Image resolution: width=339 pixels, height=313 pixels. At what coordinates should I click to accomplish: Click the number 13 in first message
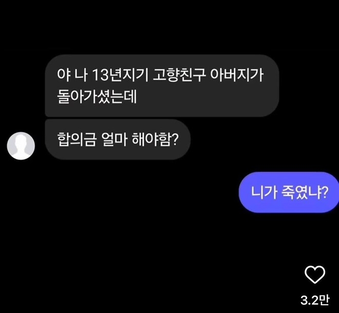[x=100, y=76]
